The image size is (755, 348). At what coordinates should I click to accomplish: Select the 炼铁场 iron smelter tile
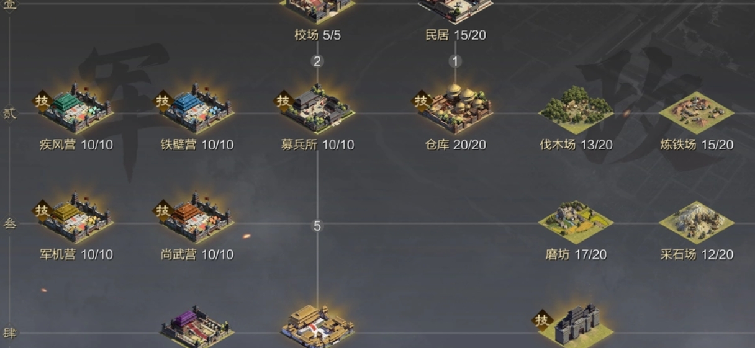[x=696, y=112]
